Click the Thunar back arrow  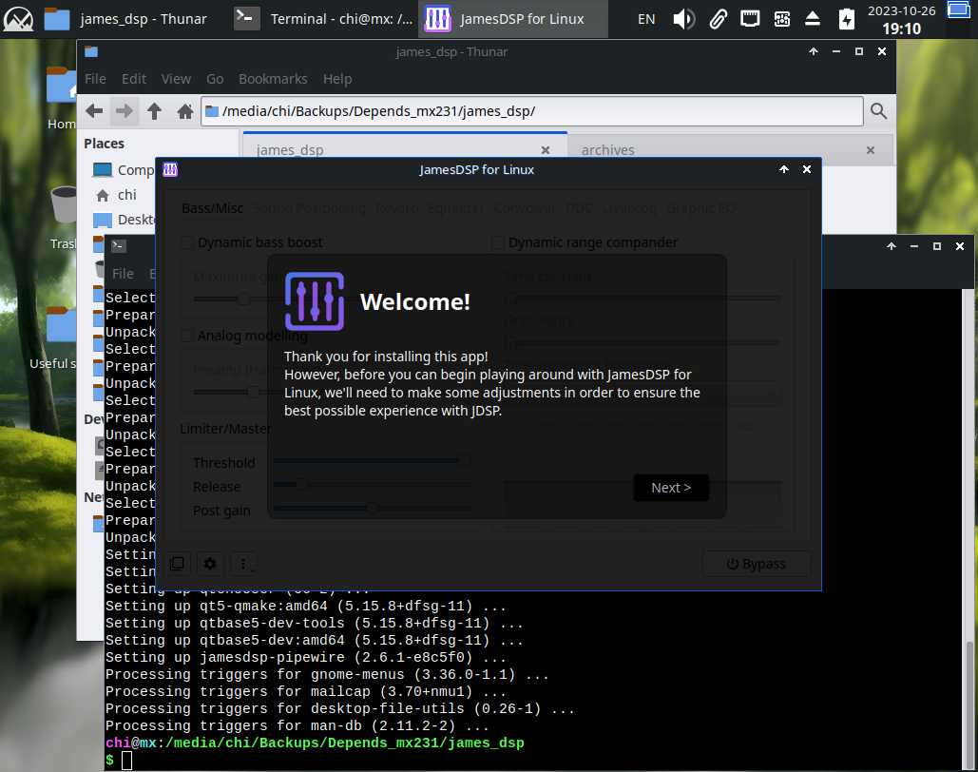tap(94, 111)
